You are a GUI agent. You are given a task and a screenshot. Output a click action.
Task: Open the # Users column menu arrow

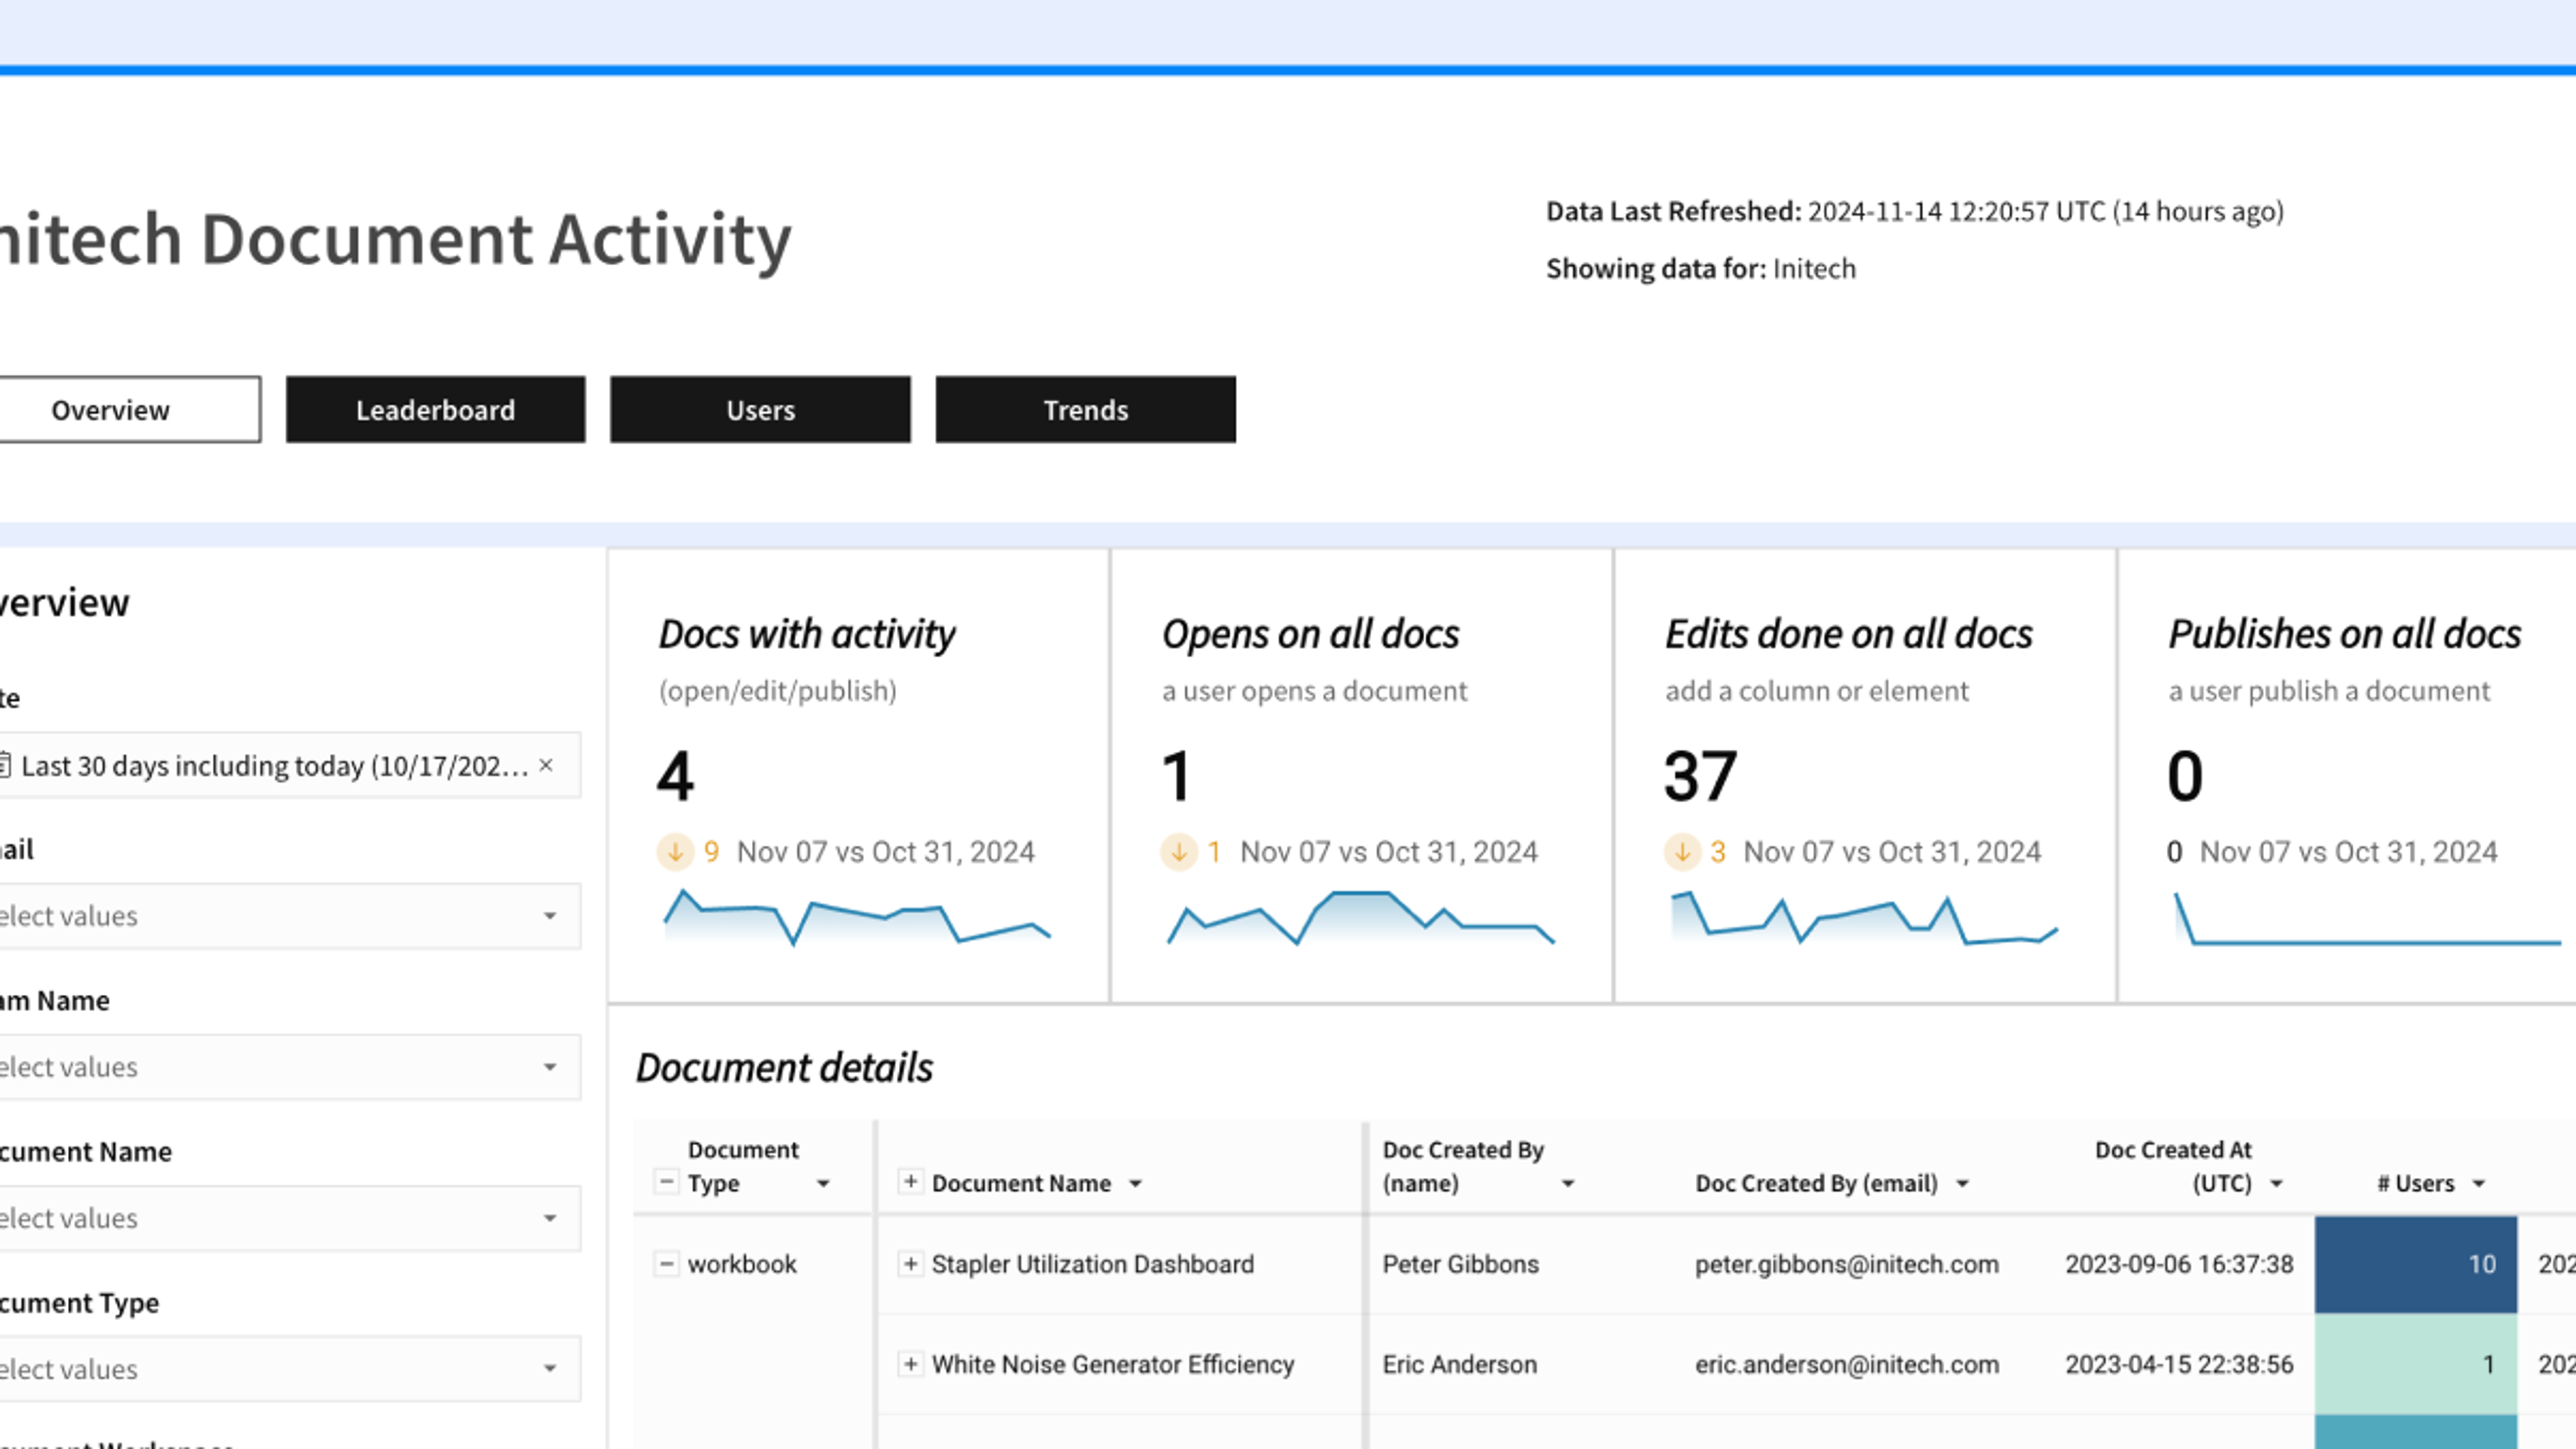point(2478,1184)
